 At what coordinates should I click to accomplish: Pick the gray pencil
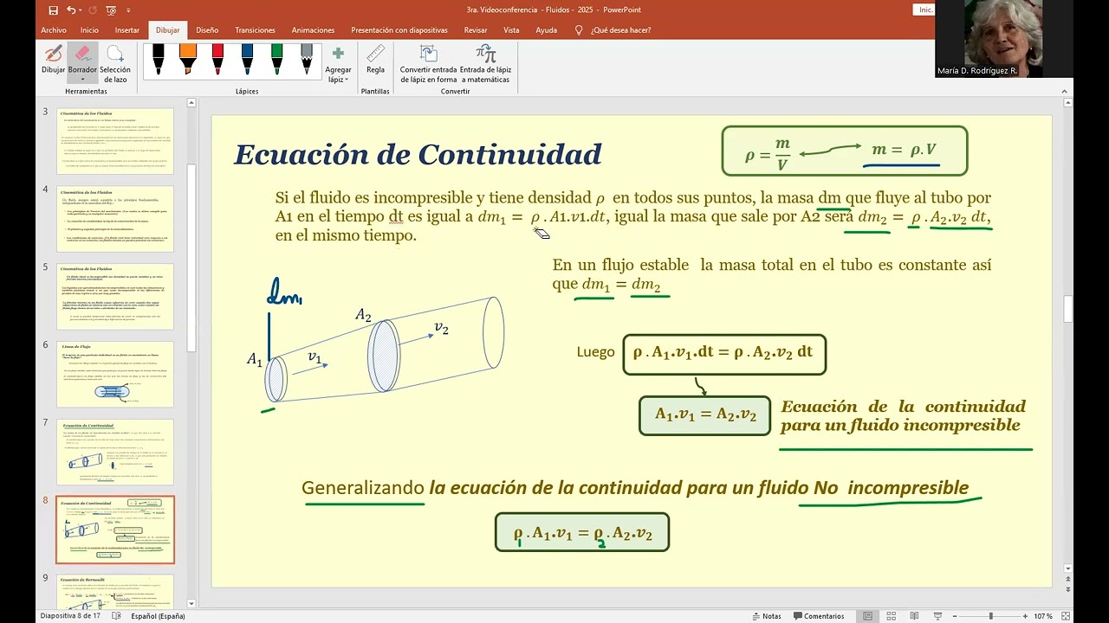307,61
